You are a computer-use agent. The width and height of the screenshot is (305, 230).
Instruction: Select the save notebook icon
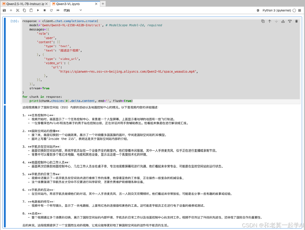4,10
